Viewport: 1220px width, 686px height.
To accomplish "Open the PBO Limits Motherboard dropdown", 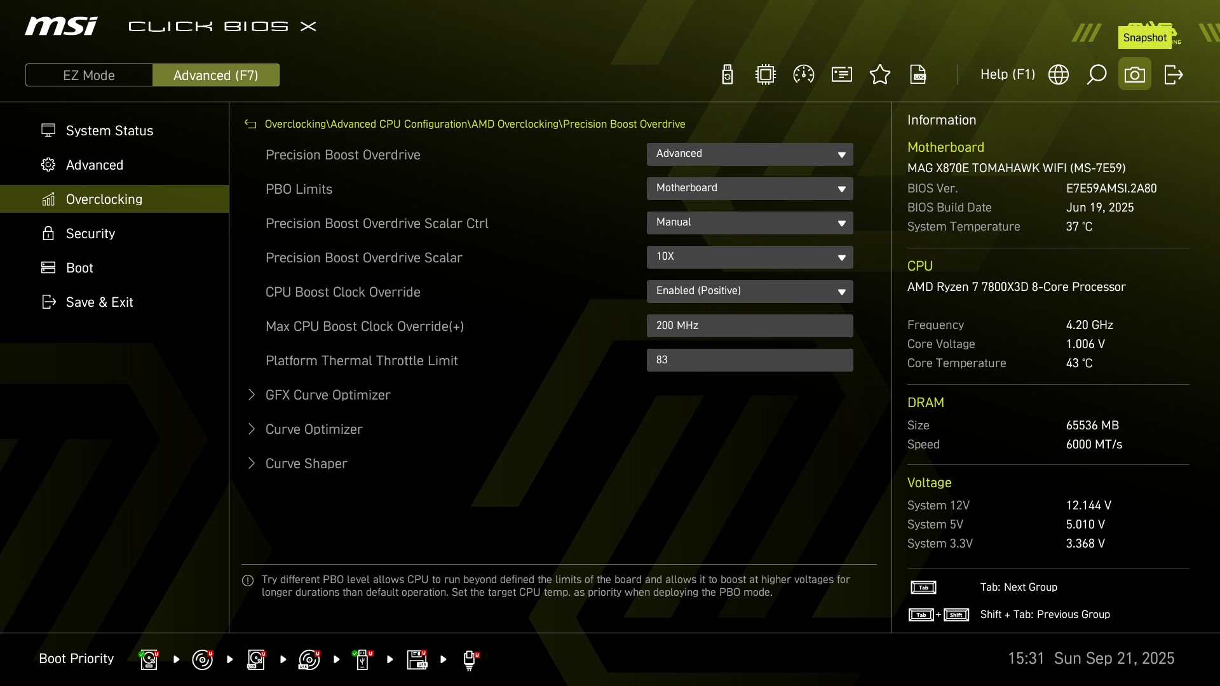I will [x=750, y=189].
